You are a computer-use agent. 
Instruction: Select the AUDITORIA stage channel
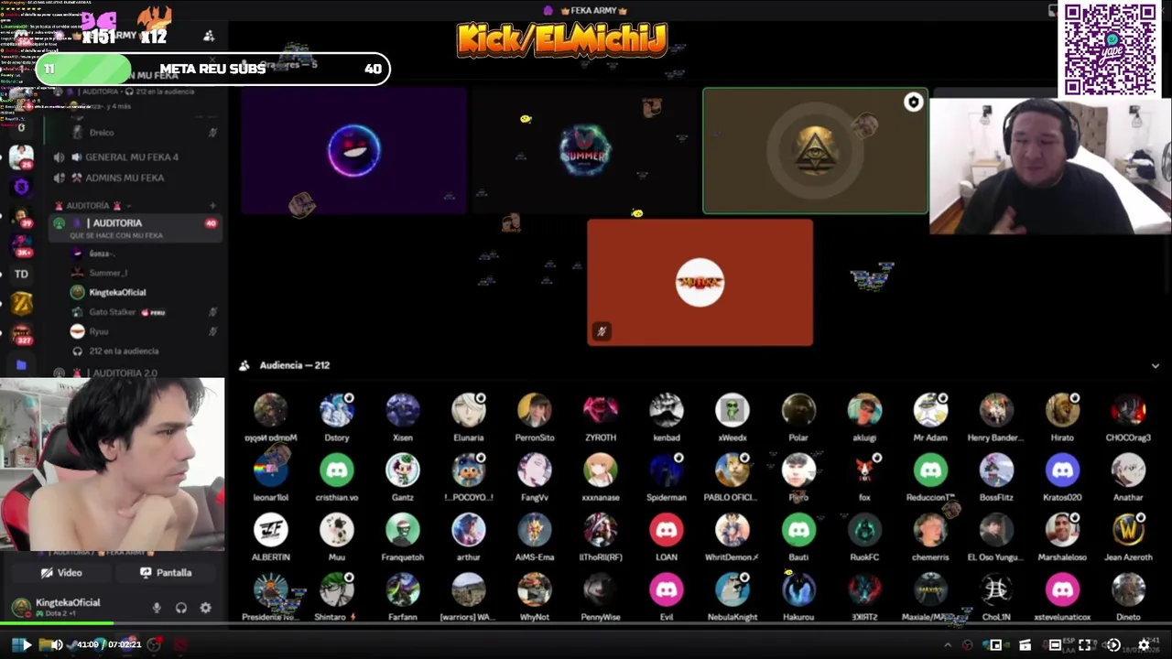(x=137, y=228)
